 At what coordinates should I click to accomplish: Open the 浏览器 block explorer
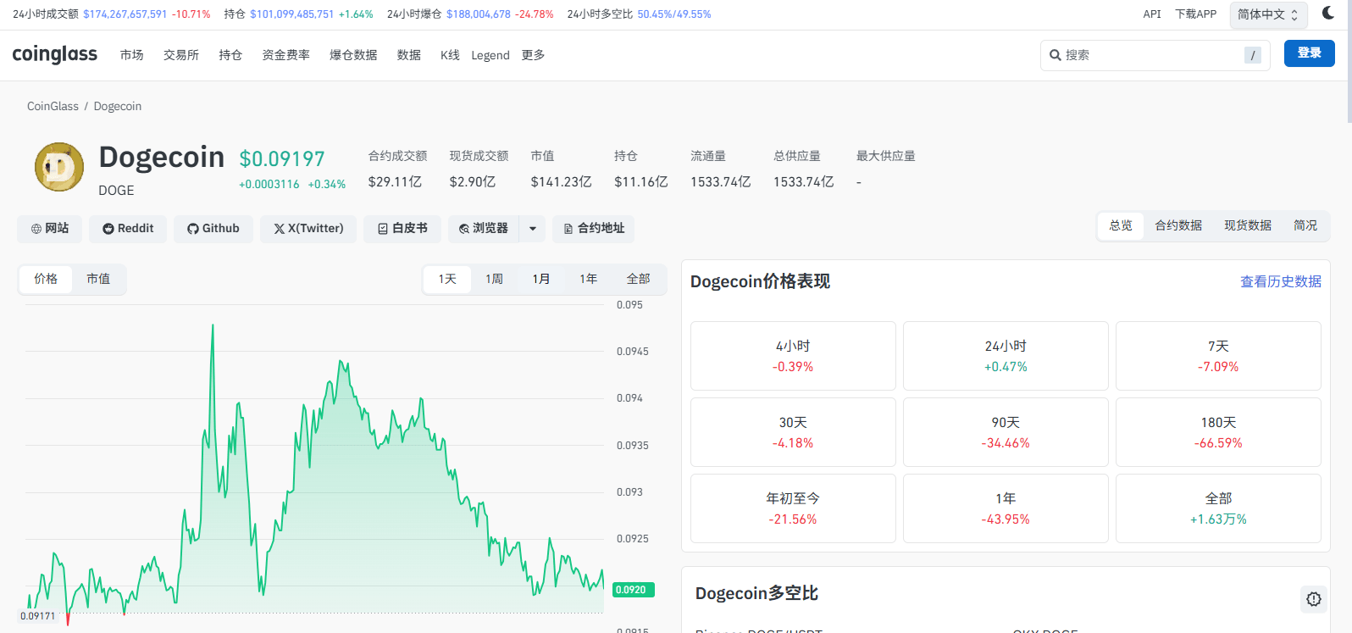point(484,229)
